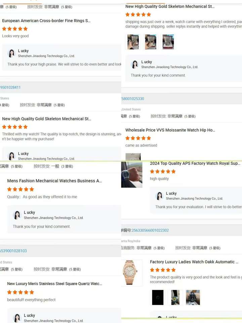View last review photo under Oakk watch

point(193,297)
